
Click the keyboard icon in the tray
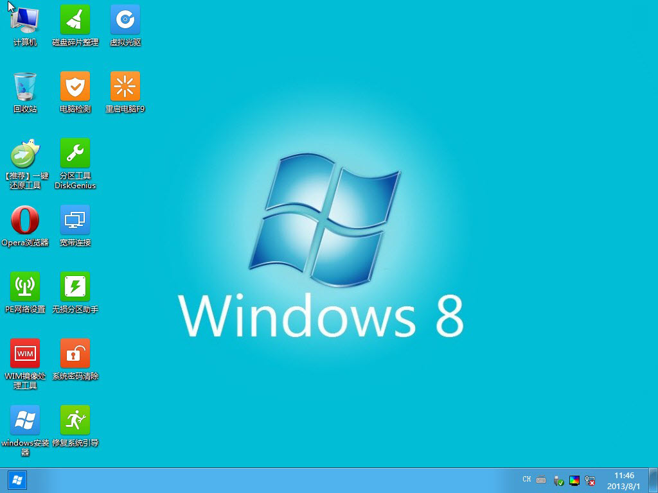[x=541, y=480]
